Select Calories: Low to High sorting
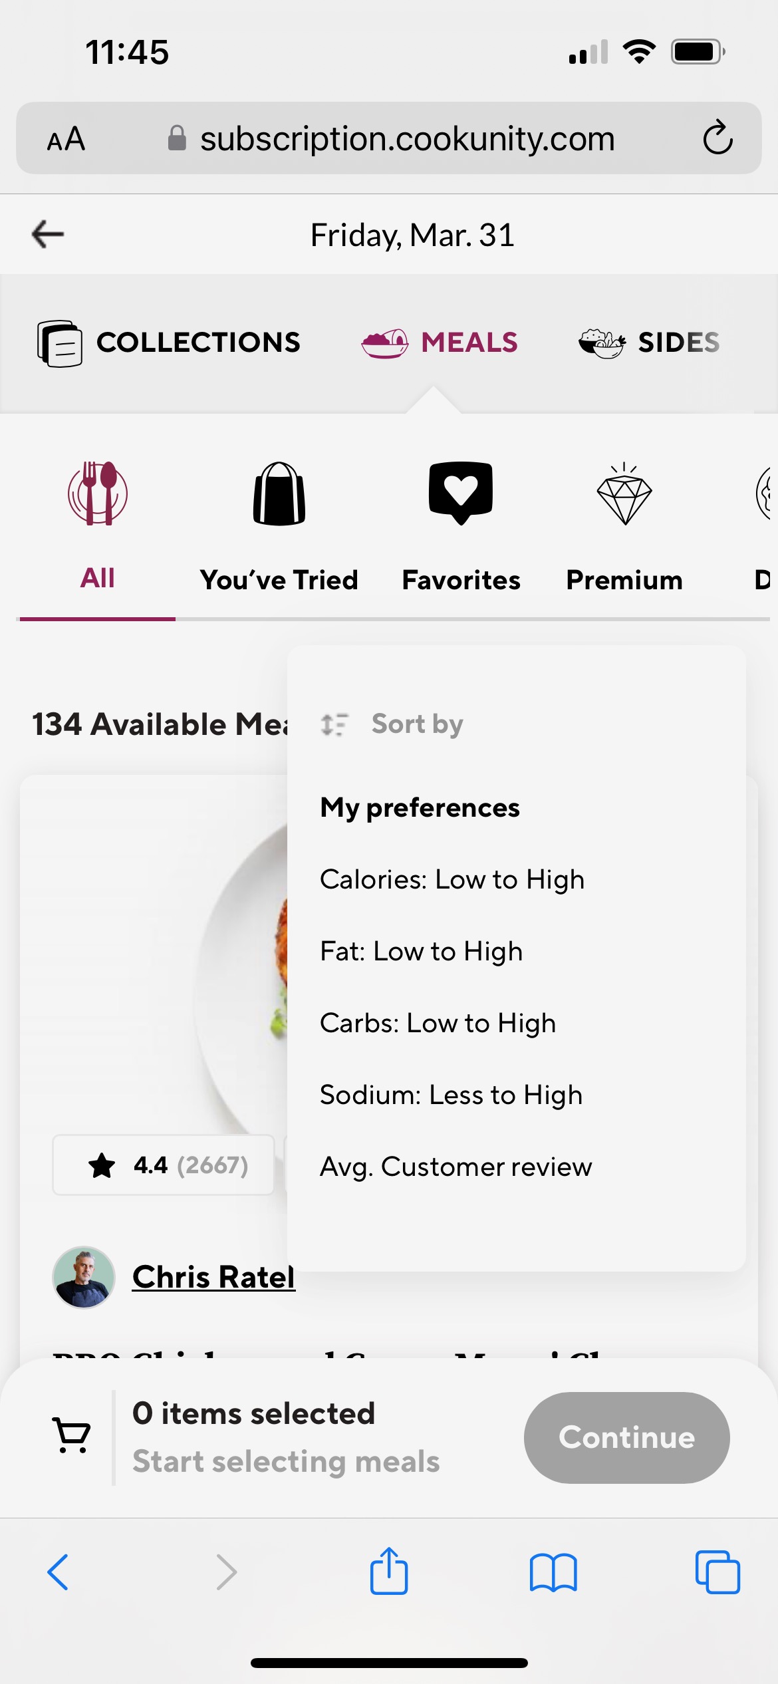 click(452, 878)
